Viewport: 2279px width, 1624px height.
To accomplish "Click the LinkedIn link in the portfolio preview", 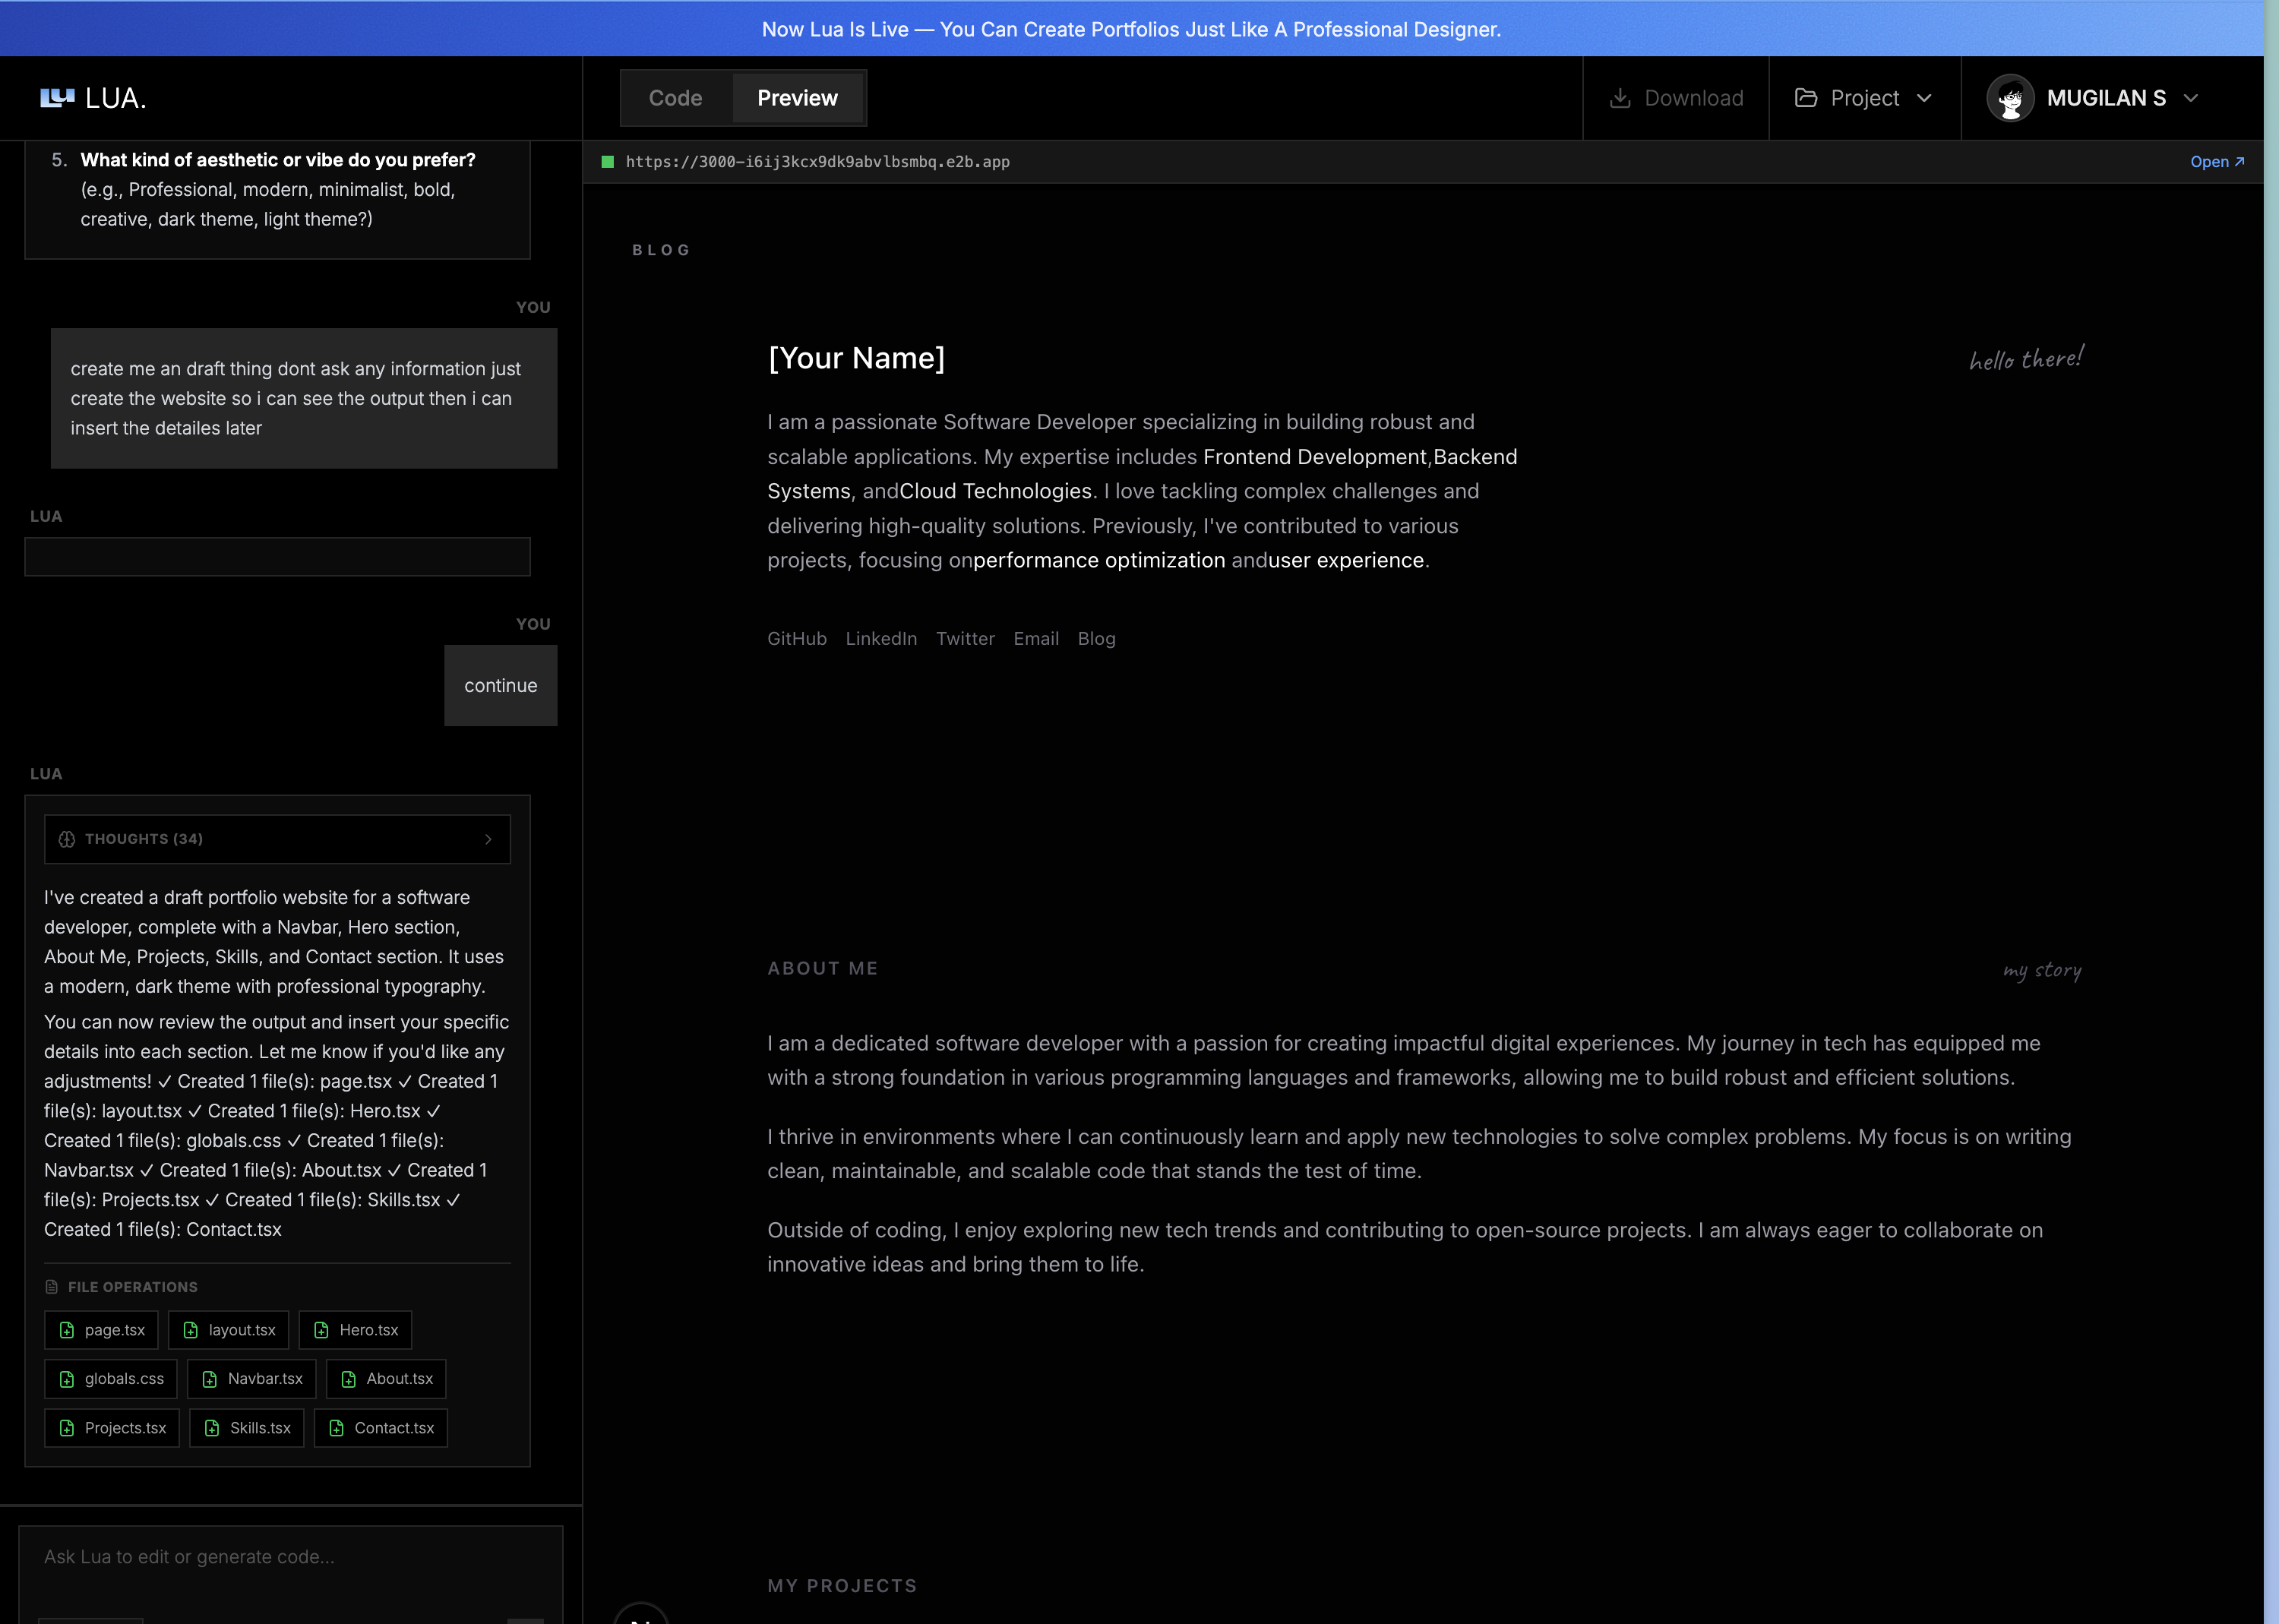I will click(880, 638).
